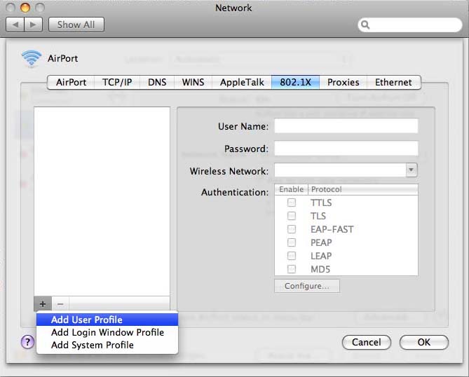
Task: Switch to the DNS tab
Action: coord(157,82)
